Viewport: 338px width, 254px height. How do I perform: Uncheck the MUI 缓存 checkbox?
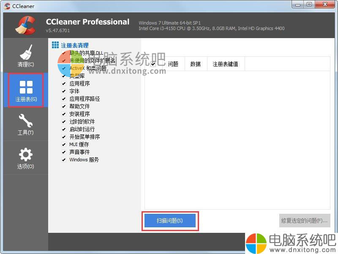[64, 144]
